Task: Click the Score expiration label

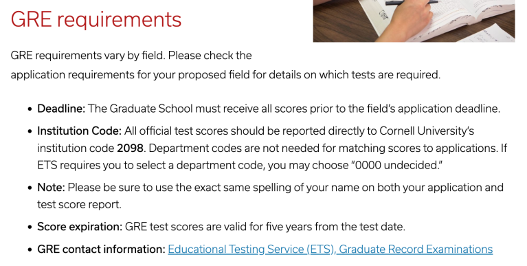Action: pyautogui.click(x=80, y=227)
